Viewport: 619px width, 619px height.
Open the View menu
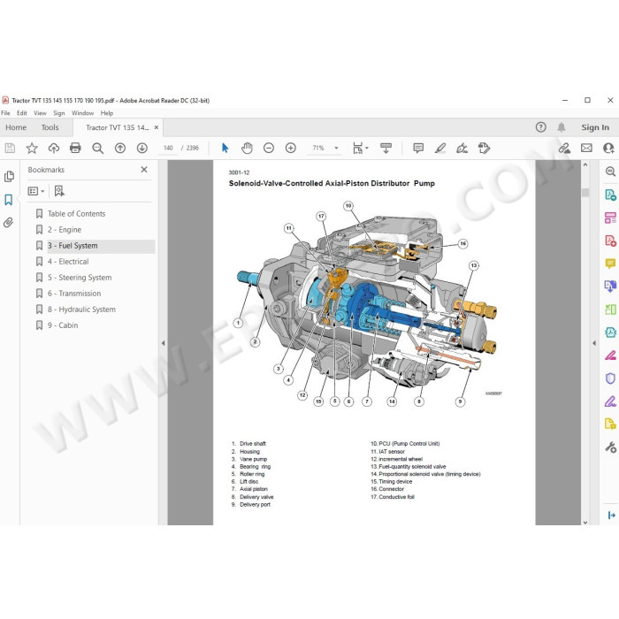coord(40,113)
